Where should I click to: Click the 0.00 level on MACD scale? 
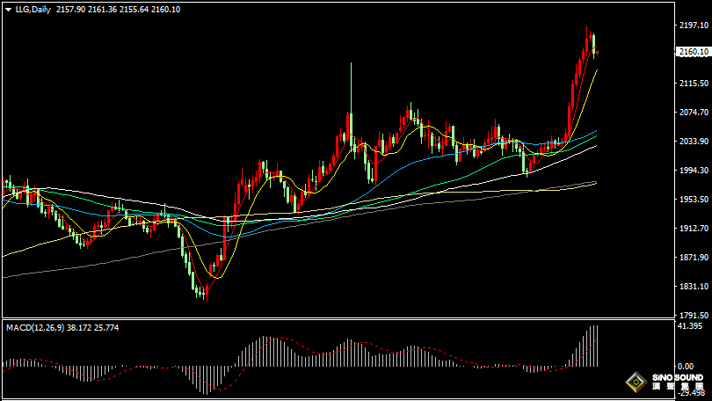[687, 366]
